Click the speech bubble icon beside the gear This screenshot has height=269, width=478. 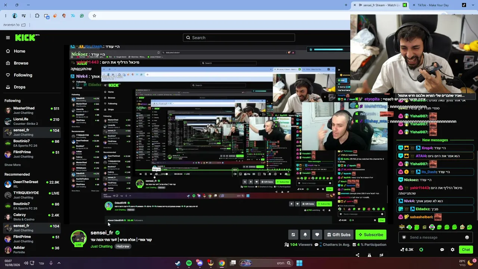pos(442,250)
